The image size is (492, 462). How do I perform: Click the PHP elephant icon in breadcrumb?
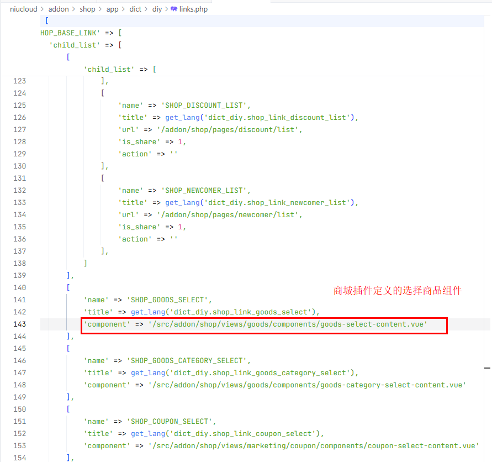(174, 9)
